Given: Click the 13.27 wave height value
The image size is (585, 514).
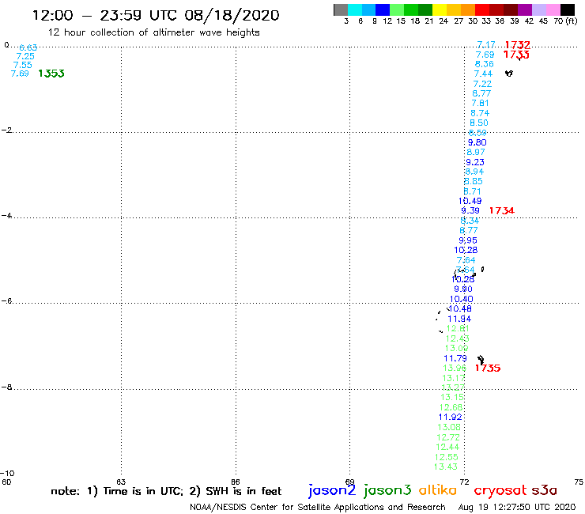Looking at the screenshot, I should (x=453, y=387).
